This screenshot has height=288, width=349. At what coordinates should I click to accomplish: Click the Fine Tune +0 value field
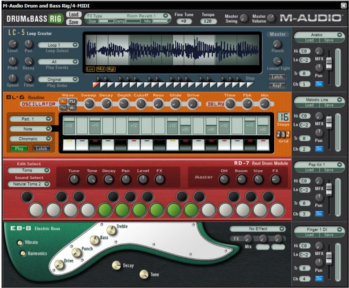point(184,21)
